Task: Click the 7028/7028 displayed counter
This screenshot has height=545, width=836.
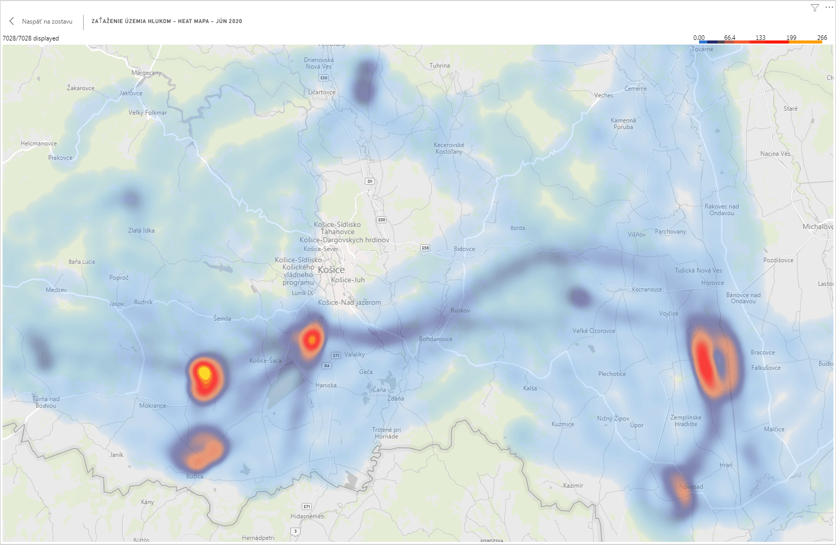Action: [x=31, y=38]
